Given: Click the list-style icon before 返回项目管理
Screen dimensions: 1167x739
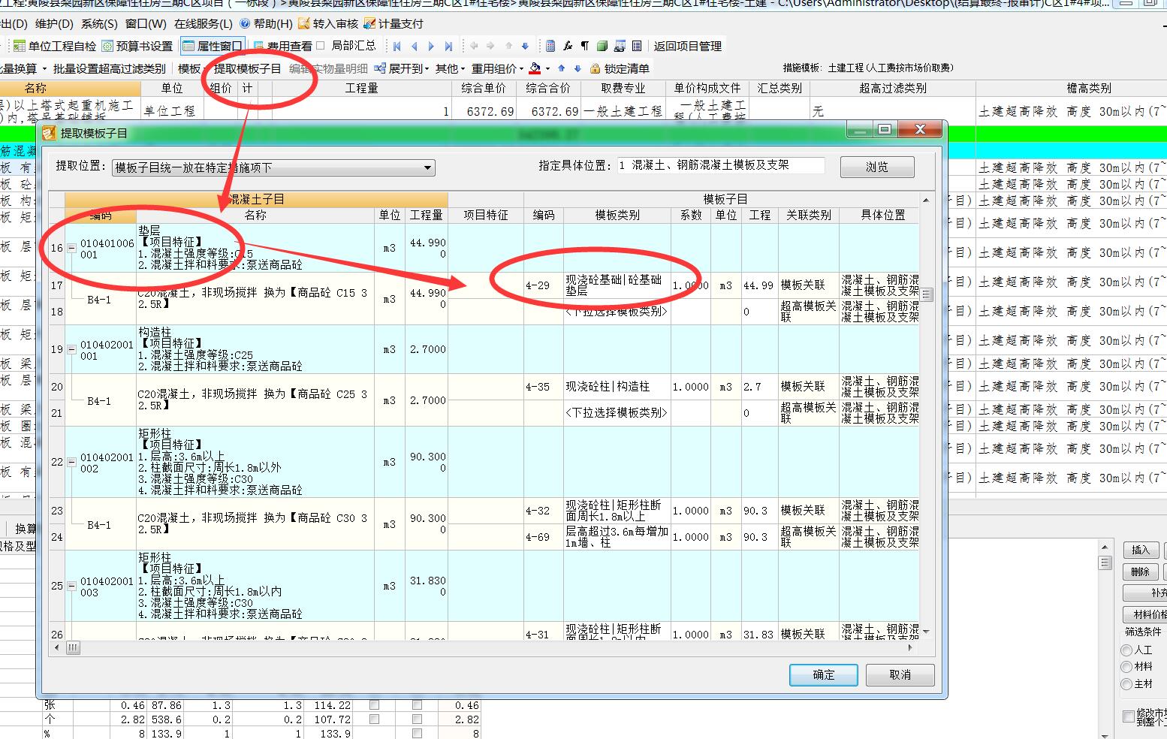Looking at the screenshot, I should click(x=637, y=46).
